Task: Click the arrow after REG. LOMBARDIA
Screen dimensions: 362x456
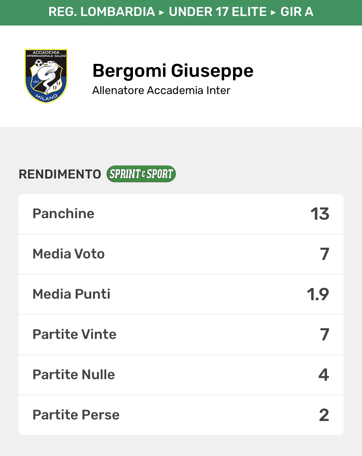Action: (x=162, y=13)
